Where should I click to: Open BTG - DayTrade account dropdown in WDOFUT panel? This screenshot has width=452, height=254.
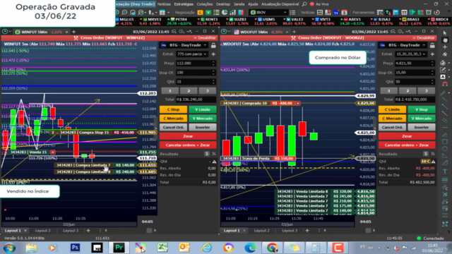[x=403, y=45]
